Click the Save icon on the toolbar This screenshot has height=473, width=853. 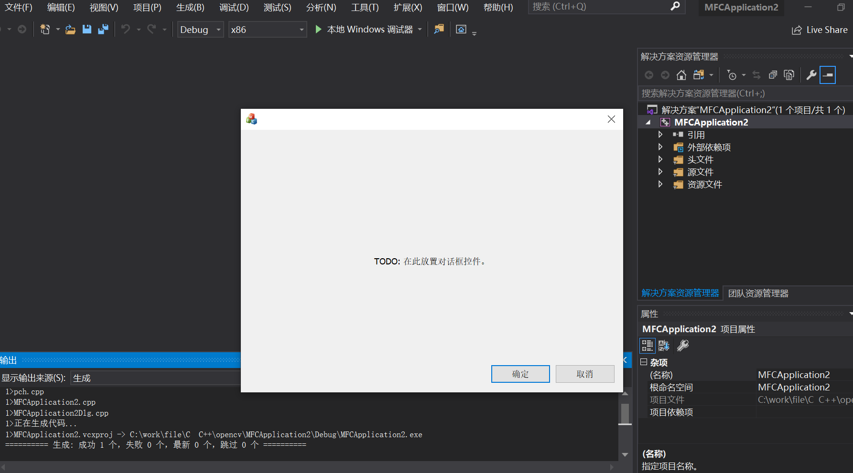coord(86,29)
